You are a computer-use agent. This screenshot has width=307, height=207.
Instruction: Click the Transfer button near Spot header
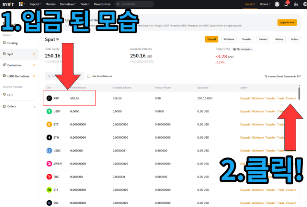(247, 39)
